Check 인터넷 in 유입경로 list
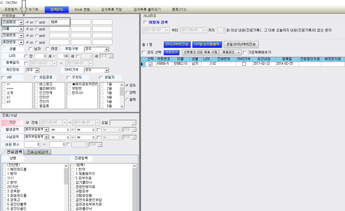 pos(36,97)
